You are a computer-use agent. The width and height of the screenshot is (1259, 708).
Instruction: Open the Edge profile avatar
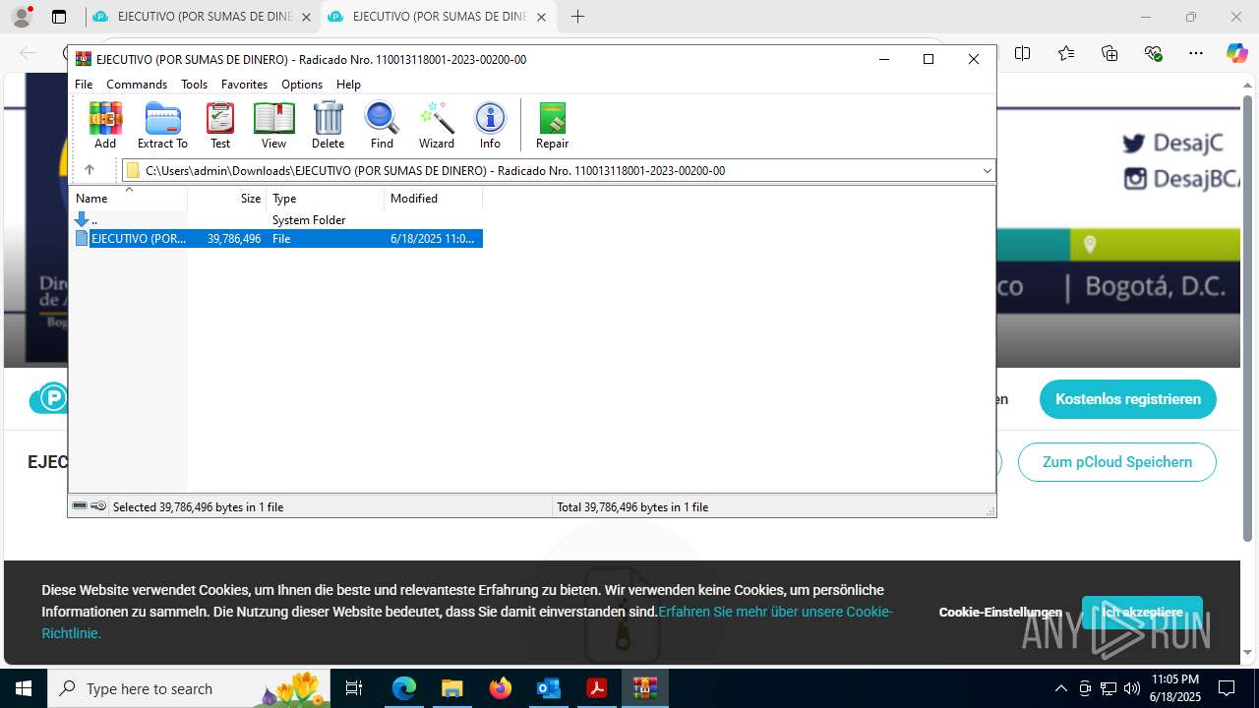coord(21,17)
